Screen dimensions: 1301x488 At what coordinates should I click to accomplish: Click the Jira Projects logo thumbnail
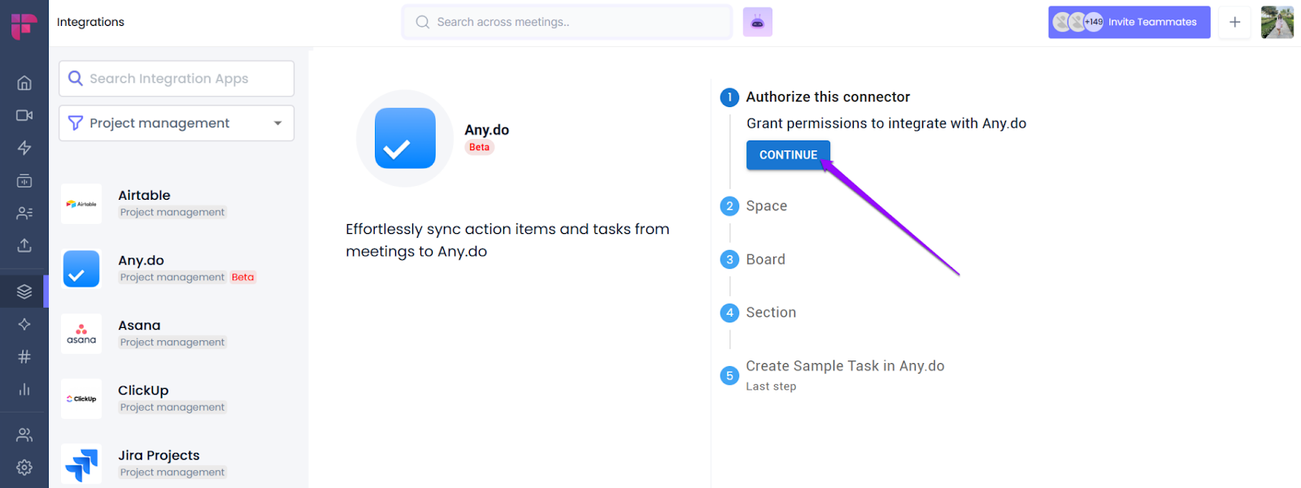pyautogui.click(x=81, y=464)
